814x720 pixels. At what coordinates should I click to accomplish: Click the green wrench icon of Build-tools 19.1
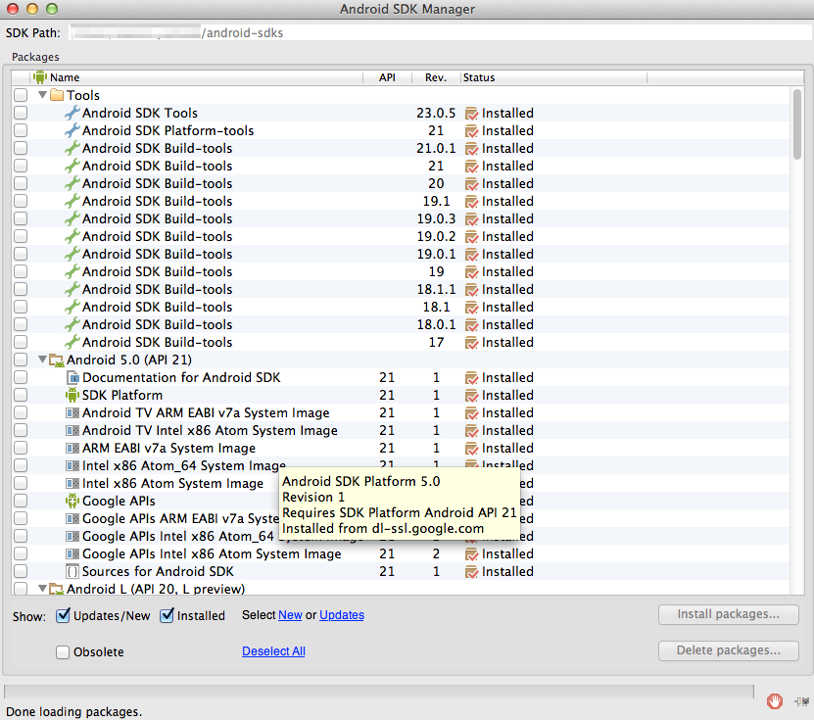click(x=72, y=201)
